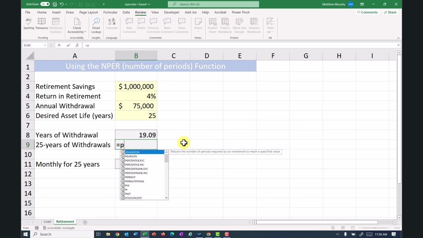The width and height of the screenshot is (423, 238).
Task: Select the row 9 header
Action: click(x=28, y=145)
